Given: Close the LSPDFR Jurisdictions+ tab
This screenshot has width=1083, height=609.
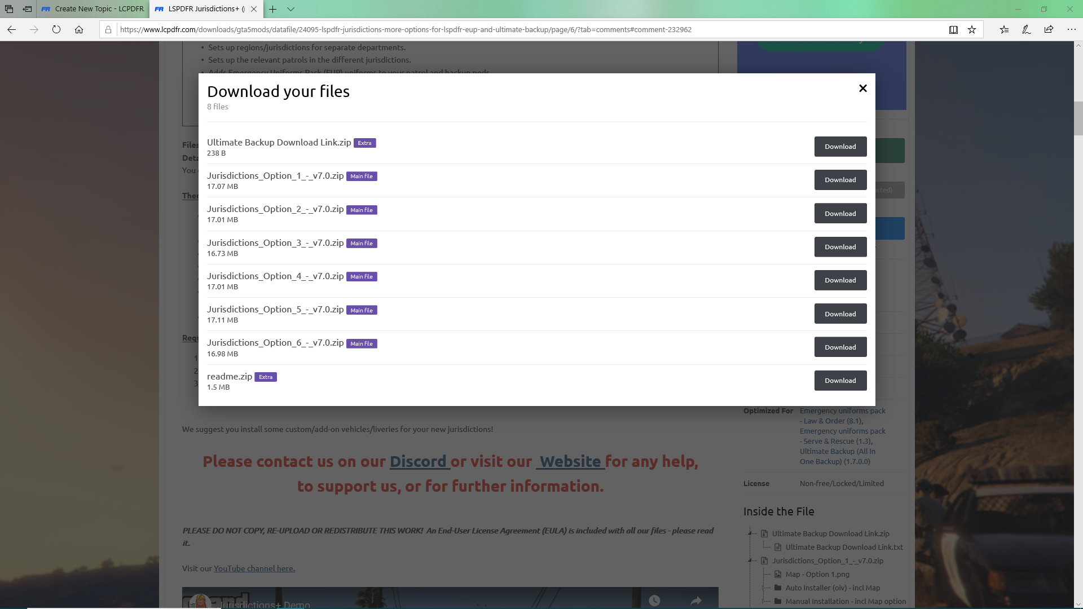Looking at the screenshot, I should 254,9.
